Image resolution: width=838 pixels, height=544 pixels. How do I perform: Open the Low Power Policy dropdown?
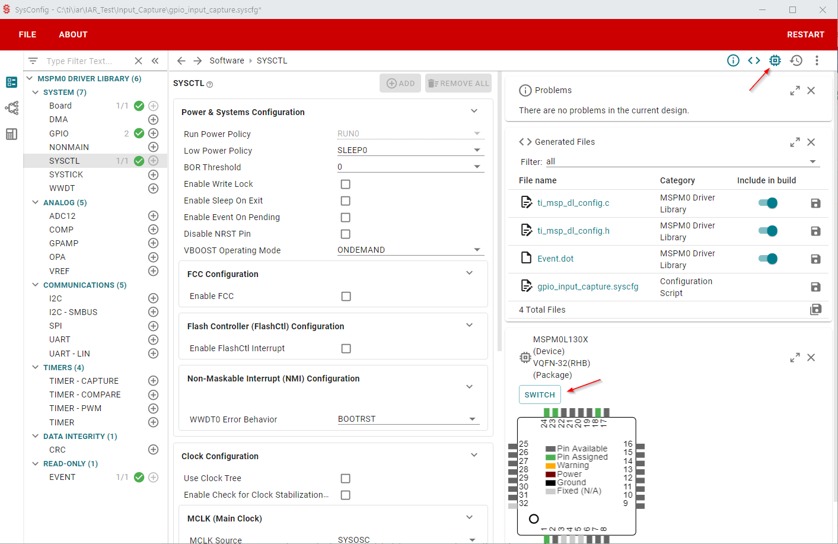pyautogui.click(x=410, y=151)
